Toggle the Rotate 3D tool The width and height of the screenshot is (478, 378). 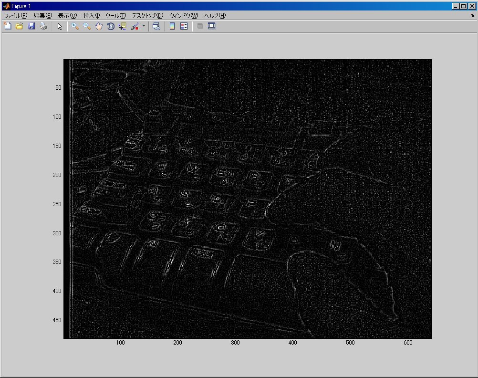[111, 26]
